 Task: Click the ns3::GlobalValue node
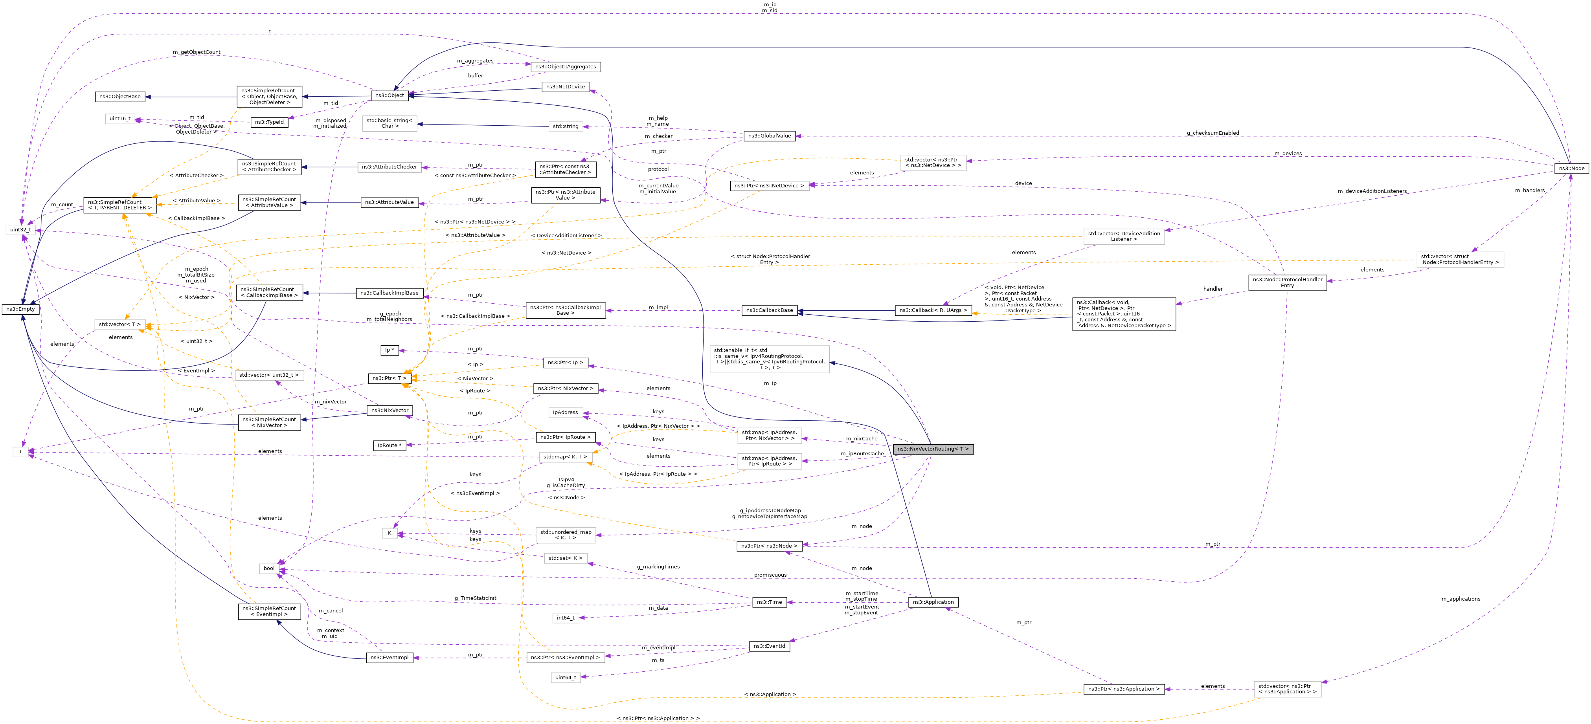769,136
